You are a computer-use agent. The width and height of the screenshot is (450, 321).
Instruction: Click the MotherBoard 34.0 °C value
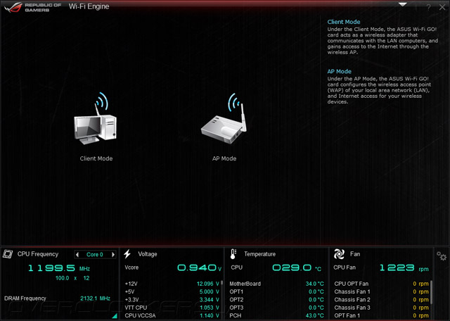point(314,284)
